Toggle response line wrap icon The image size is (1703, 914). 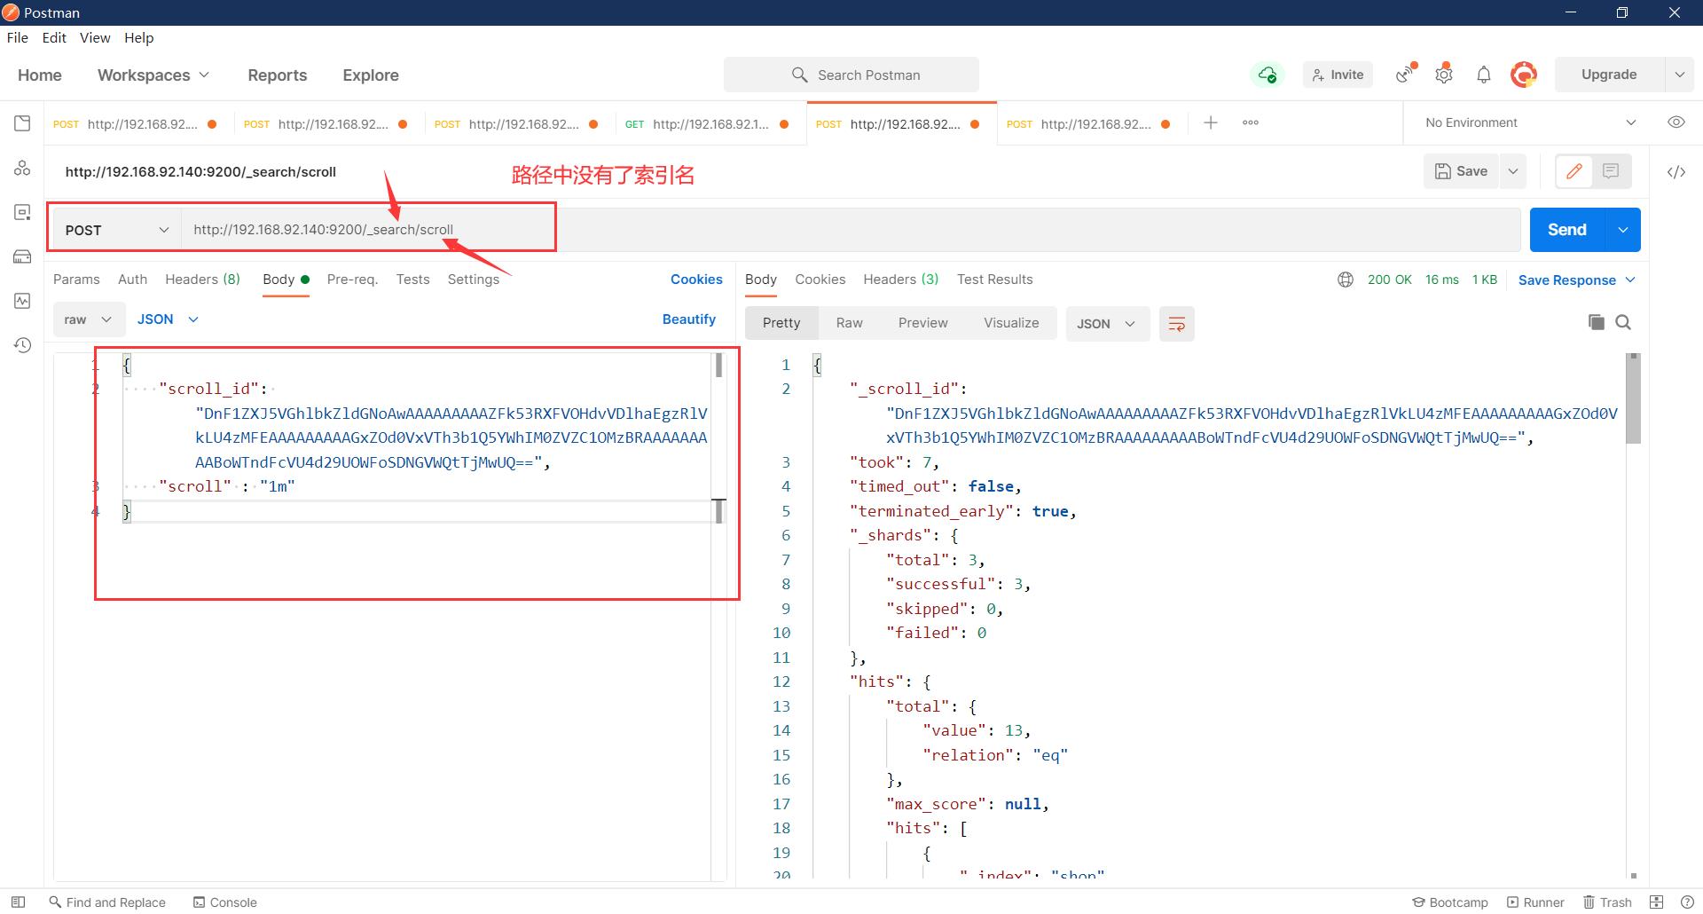[1177, 324]
